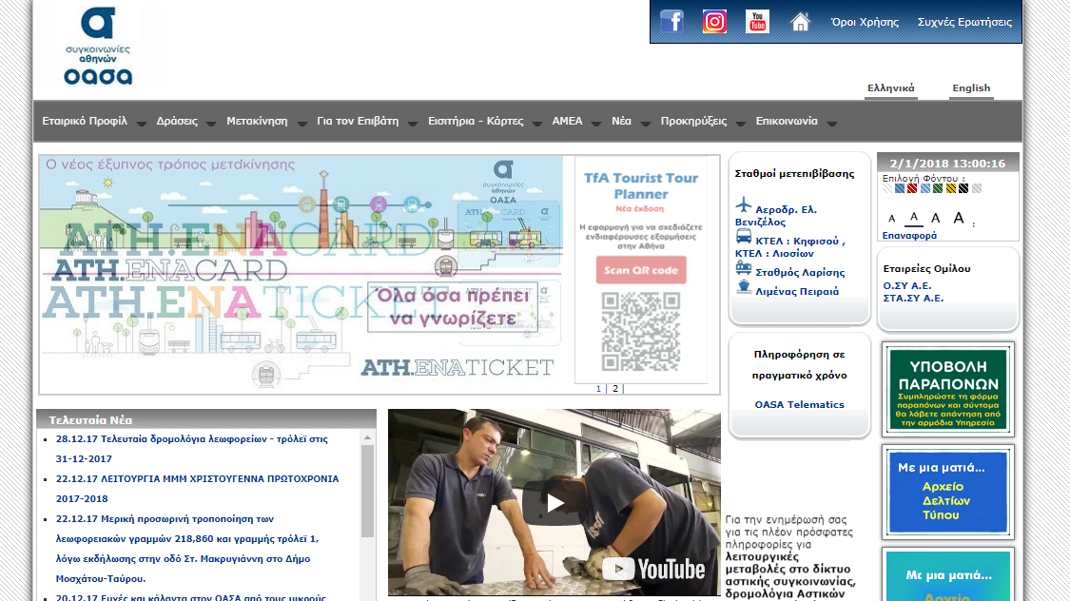Choose the grey striped background swatch
The height and width of the screenshot is (601, 1070).
[977, 188]
